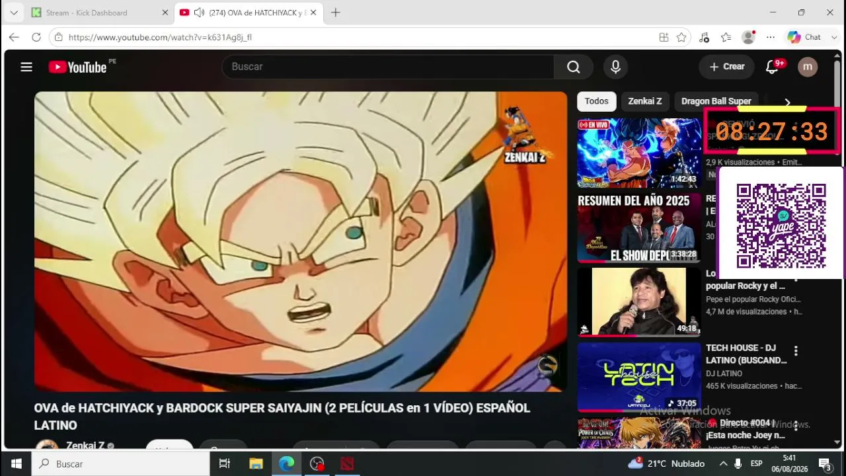Go to the YouTube home logo
Screen dimensions: 846x476
77,67
